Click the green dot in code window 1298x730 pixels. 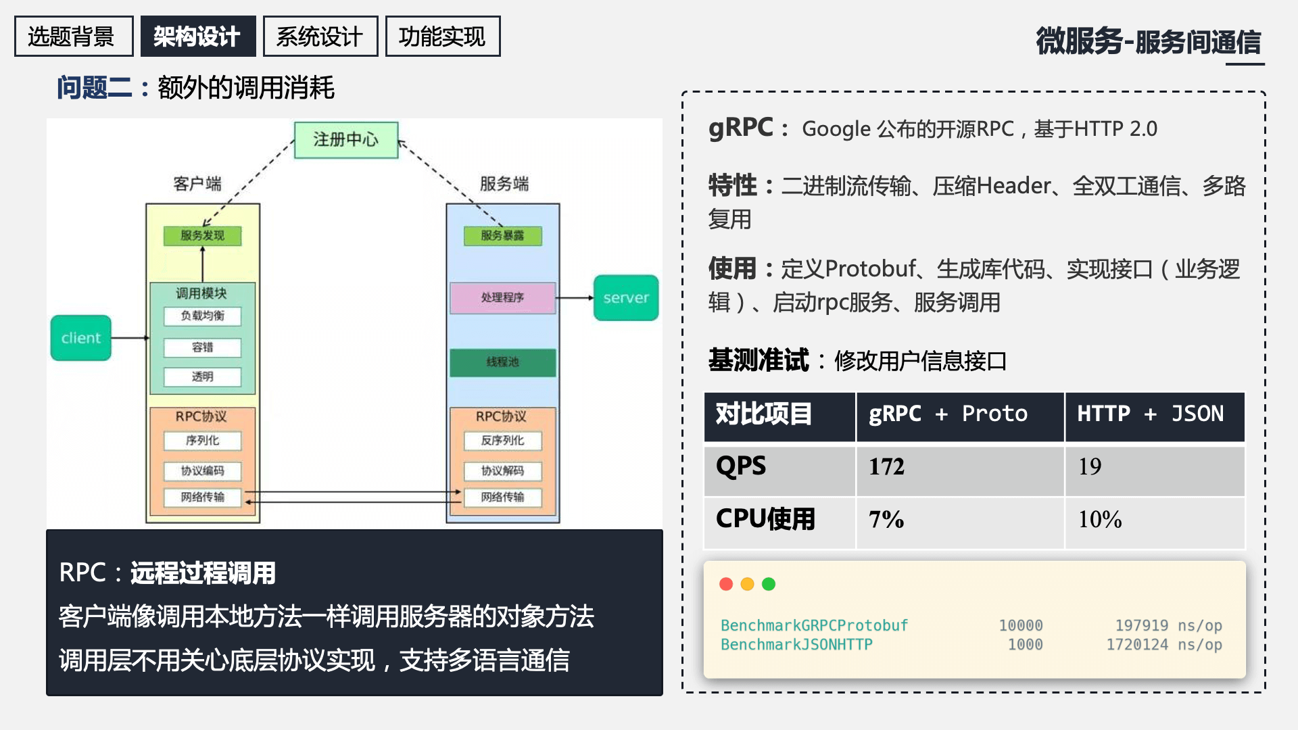pyautogui.click(x=769, y=584)
